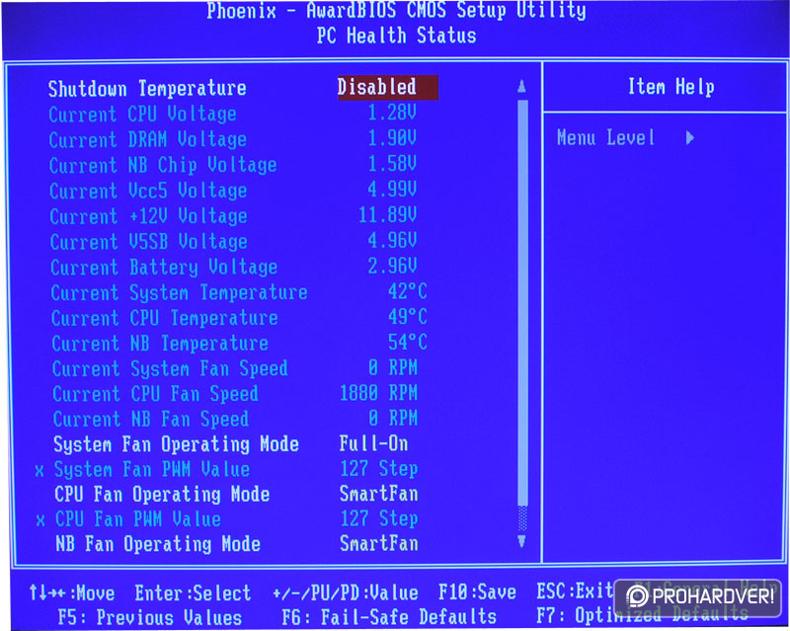Click the Current NB Temperature label

[160, 344]
